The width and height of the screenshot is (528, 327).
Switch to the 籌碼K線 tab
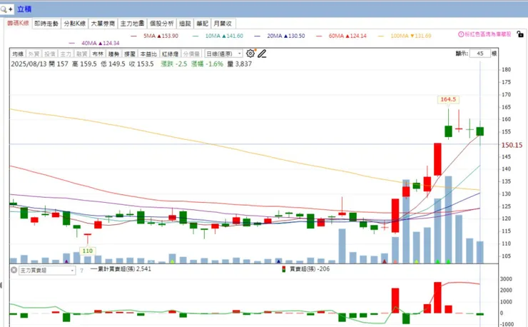[19, 24]
